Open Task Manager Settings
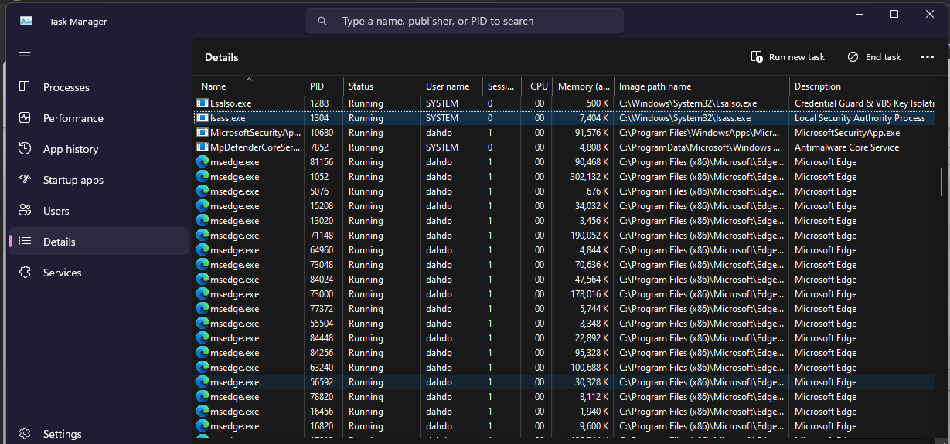 (99, 434)
